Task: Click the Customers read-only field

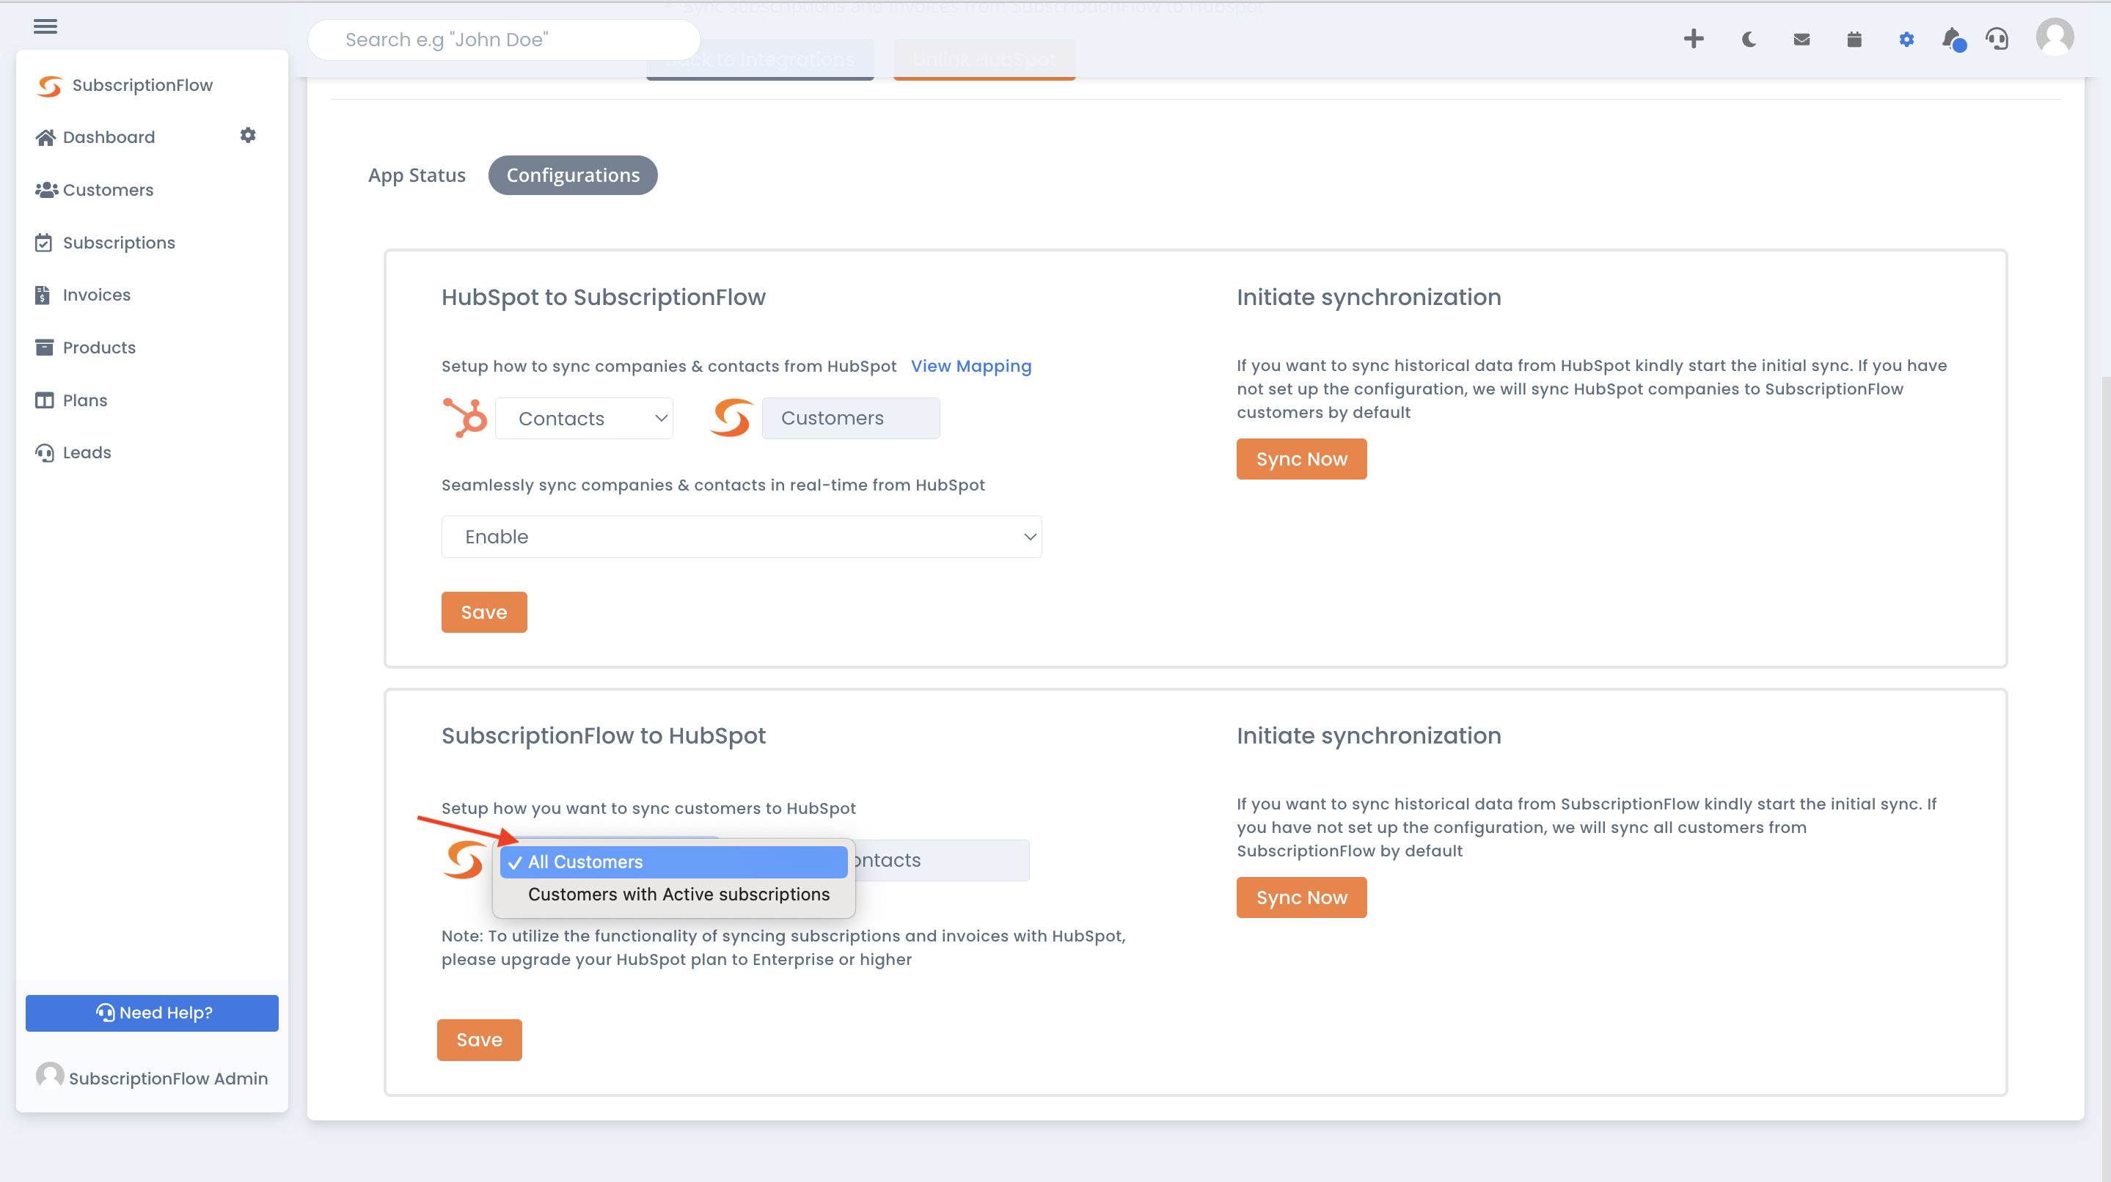Action: click(x=851, y=418)
